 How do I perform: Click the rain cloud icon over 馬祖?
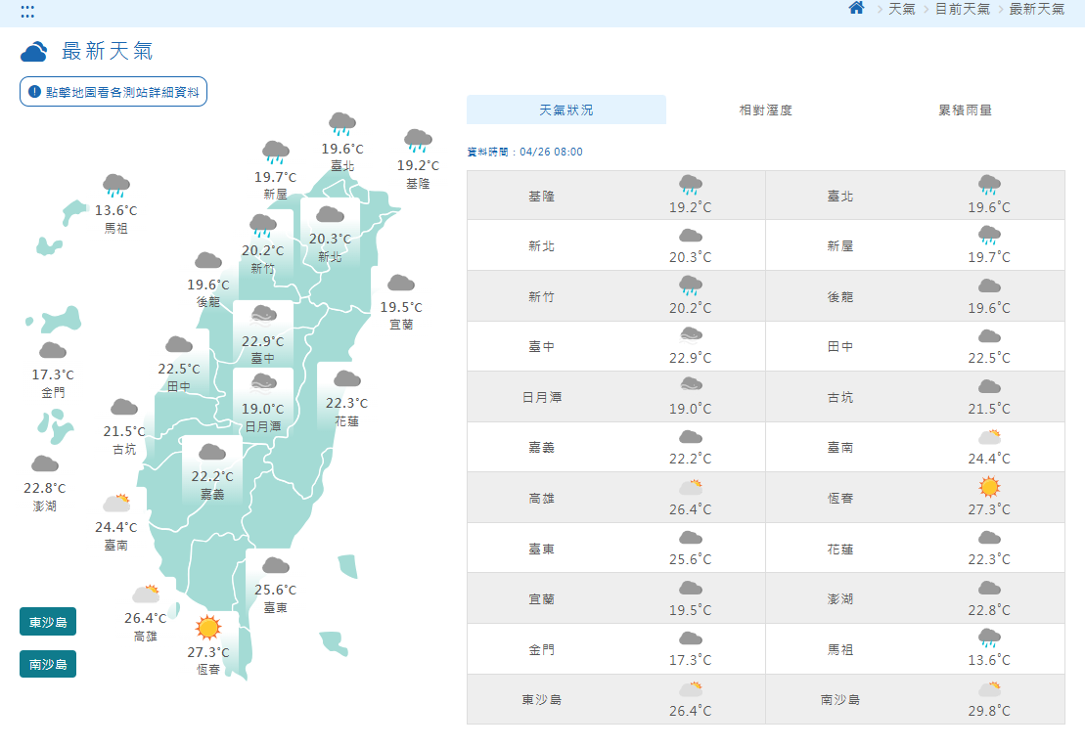[116, 185]
